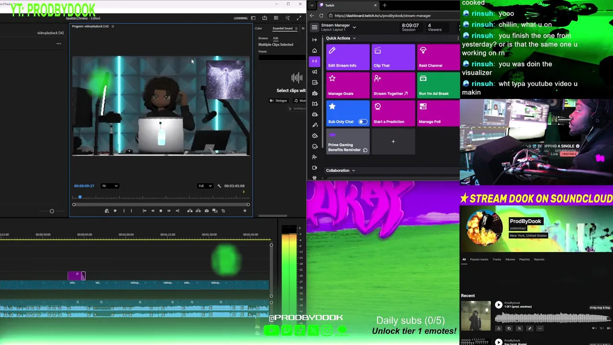This screenshot has width=613, height=345.
Task: Click Start a Prediction tile
Action: (x=393, y=113)
